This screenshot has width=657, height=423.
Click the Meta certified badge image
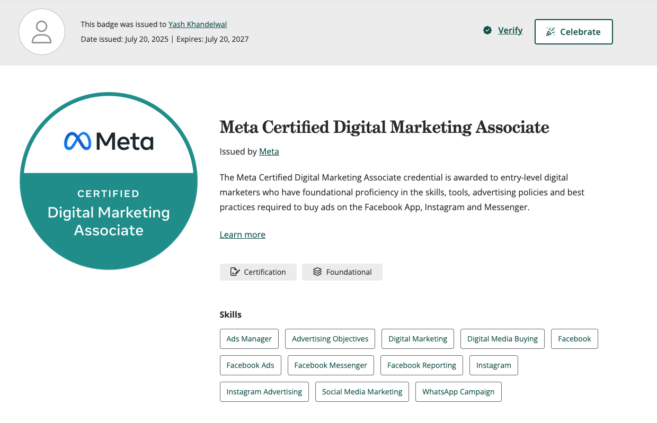click(x=109, y=181)
